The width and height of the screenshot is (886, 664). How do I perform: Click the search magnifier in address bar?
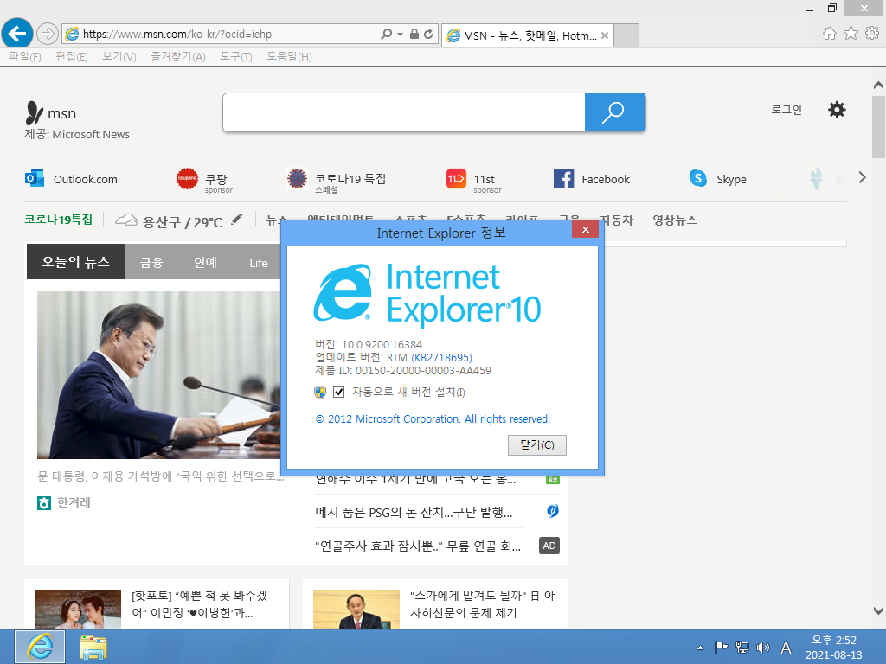pyautogui.click(x=387, y=34)
